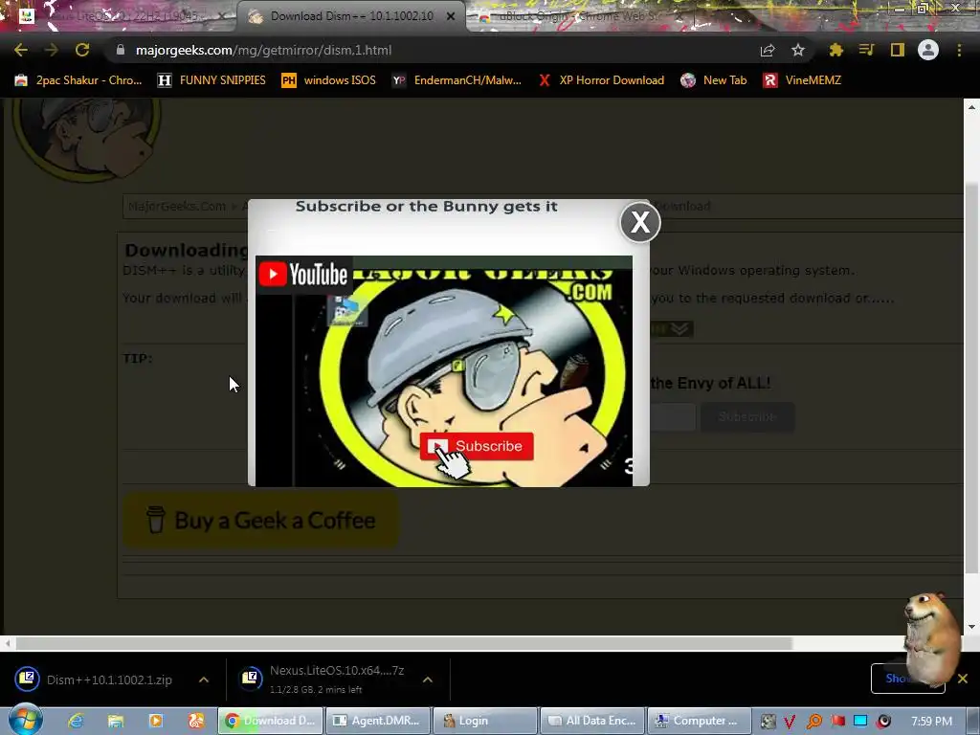This screenshot has width=980, height=735.
Task: Click the red V tray icon
Action: tap(790, 722)
